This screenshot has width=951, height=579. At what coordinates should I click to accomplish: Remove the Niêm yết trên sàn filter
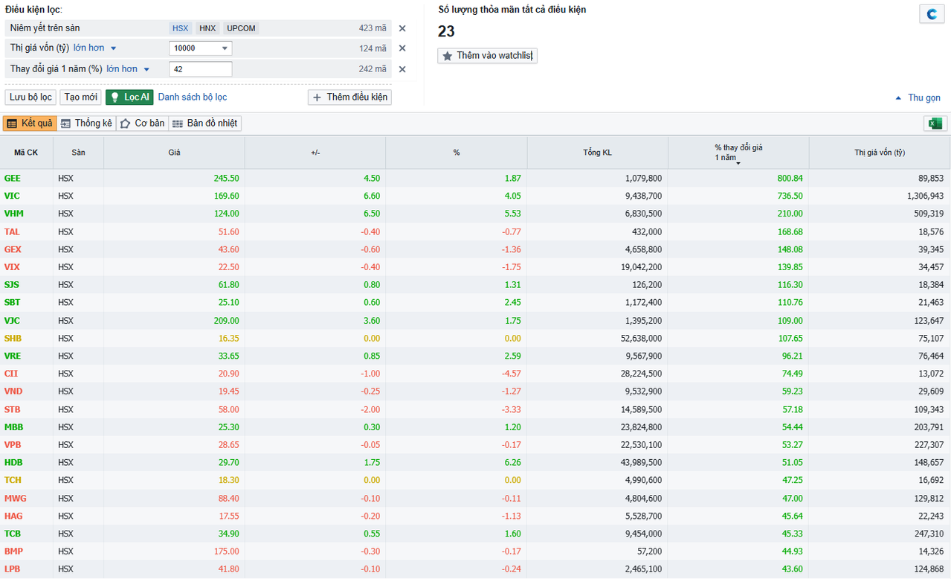[x=402, y=28]
